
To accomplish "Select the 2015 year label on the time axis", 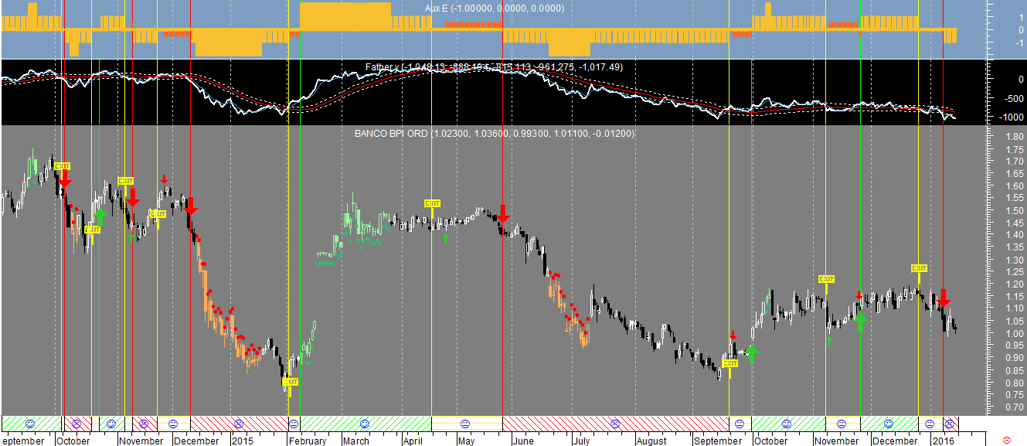I will [x=243, y=441].
